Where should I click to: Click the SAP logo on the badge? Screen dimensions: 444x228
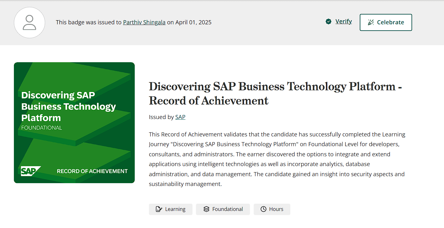coord(31,171)
